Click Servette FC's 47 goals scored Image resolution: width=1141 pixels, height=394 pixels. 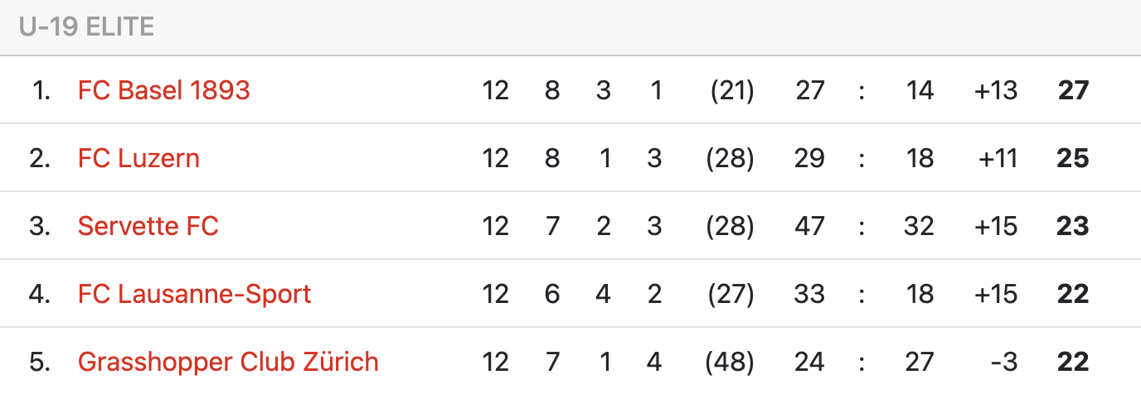point(809,226)
